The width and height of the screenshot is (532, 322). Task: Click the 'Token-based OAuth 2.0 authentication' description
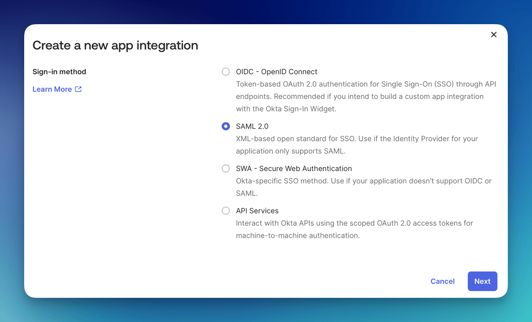tap(366, 96)
